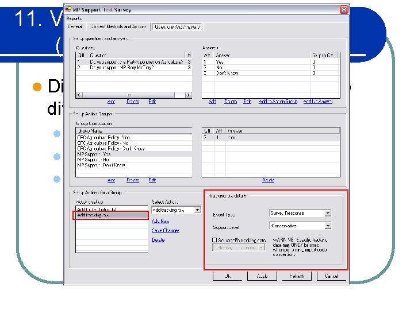Click the Refresh button
This screenshot has width=414, height=310.
point(297,276)
